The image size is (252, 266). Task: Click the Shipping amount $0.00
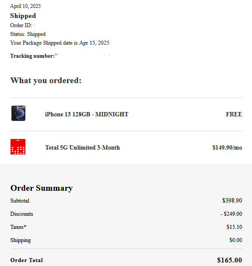click(x=236, y=240)
